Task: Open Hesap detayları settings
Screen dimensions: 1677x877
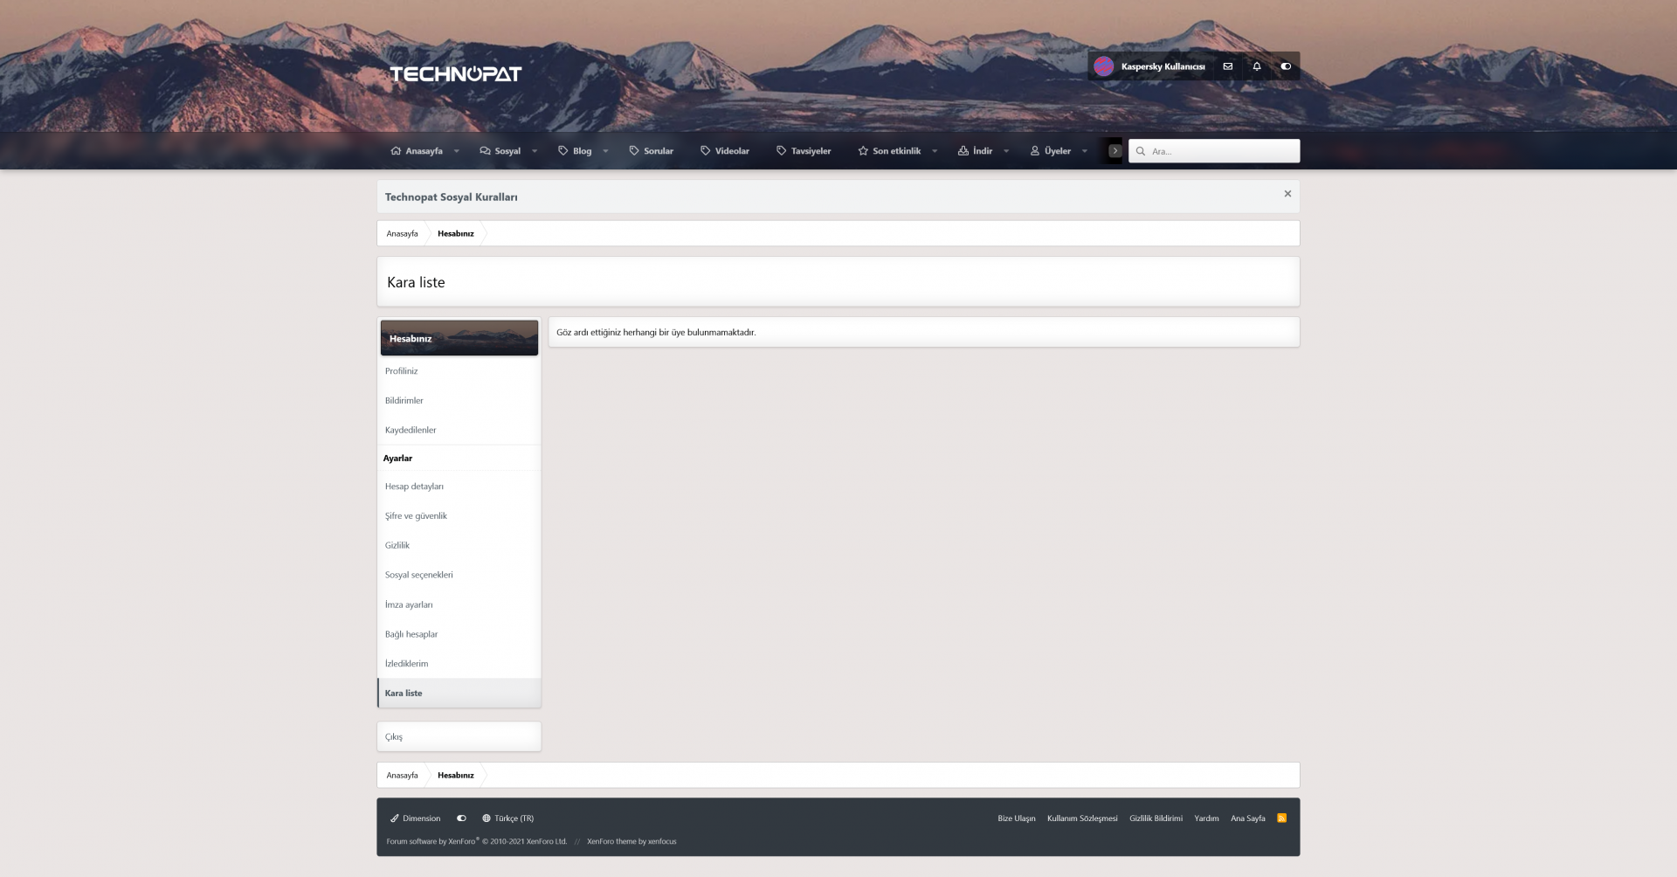Action: (459, 487)
